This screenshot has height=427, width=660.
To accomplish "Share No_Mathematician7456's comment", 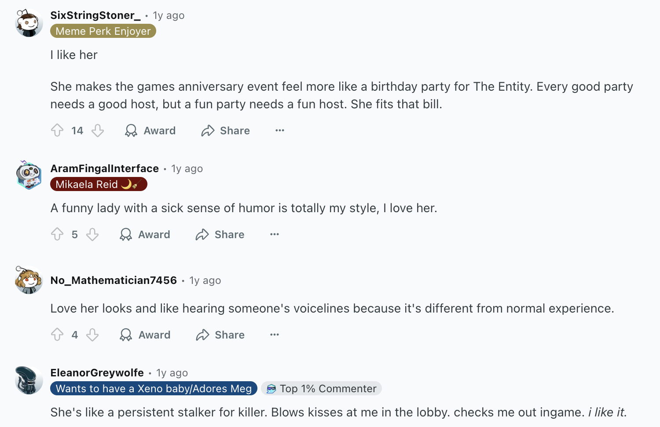I will [x=219, y=335].
